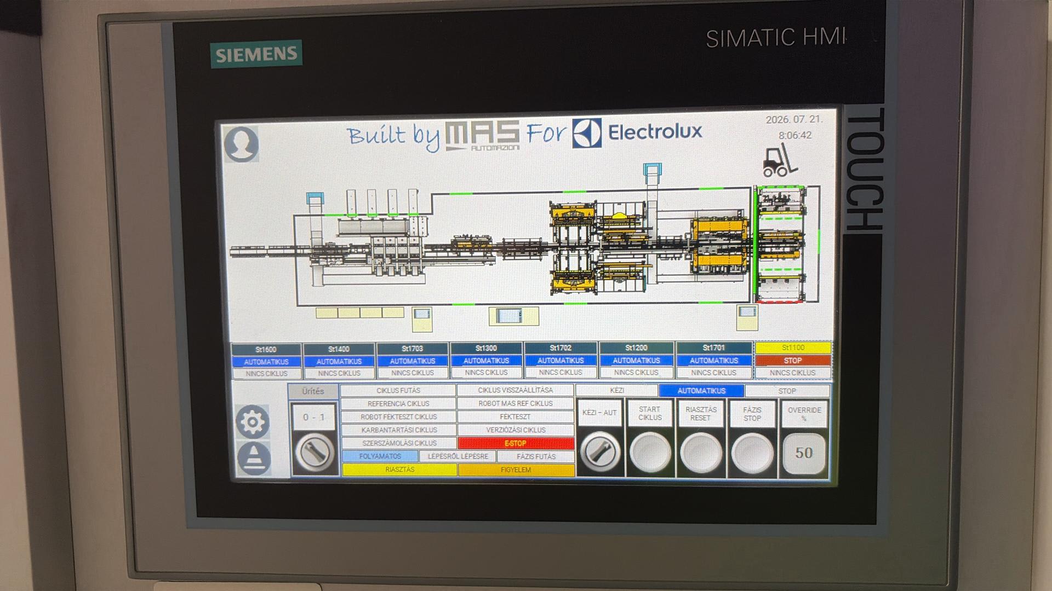
Task: Tap the ROBOT MAS REF CIKLUS indicator
Action: click(x=516, y=403)
